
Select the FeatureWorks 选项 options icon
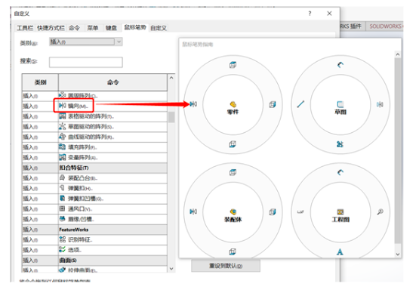62,250
